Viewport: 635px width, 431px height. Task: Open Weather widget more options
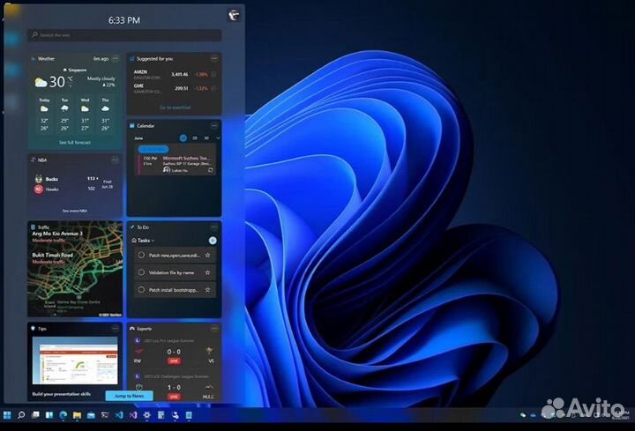(116, 59)
